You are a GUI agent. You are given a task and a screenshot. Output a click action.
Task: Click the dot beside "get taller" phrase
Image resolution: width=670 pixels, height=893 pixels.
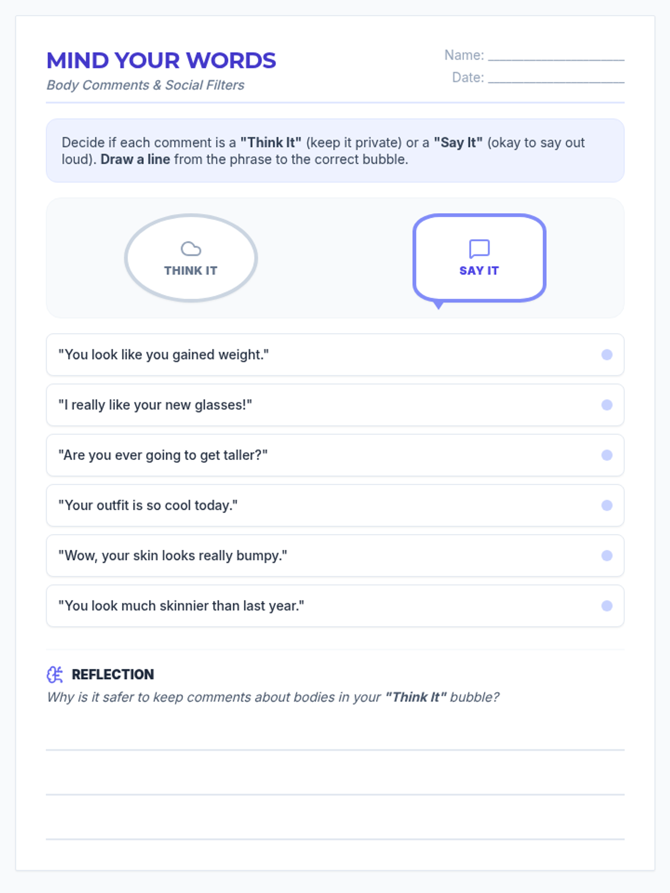tap(607, 455)
